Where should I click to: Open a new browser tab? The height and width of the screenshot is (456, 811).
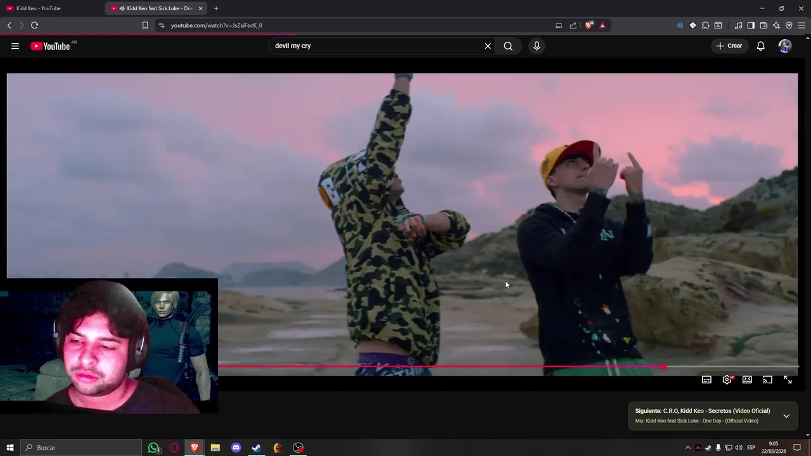(216, 8)
